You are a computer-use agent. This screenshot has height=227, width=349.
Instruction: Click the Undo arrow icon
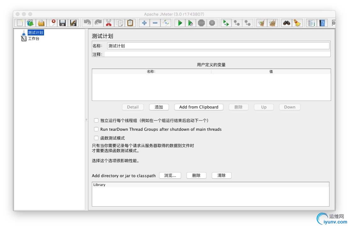tap(87, 23)
